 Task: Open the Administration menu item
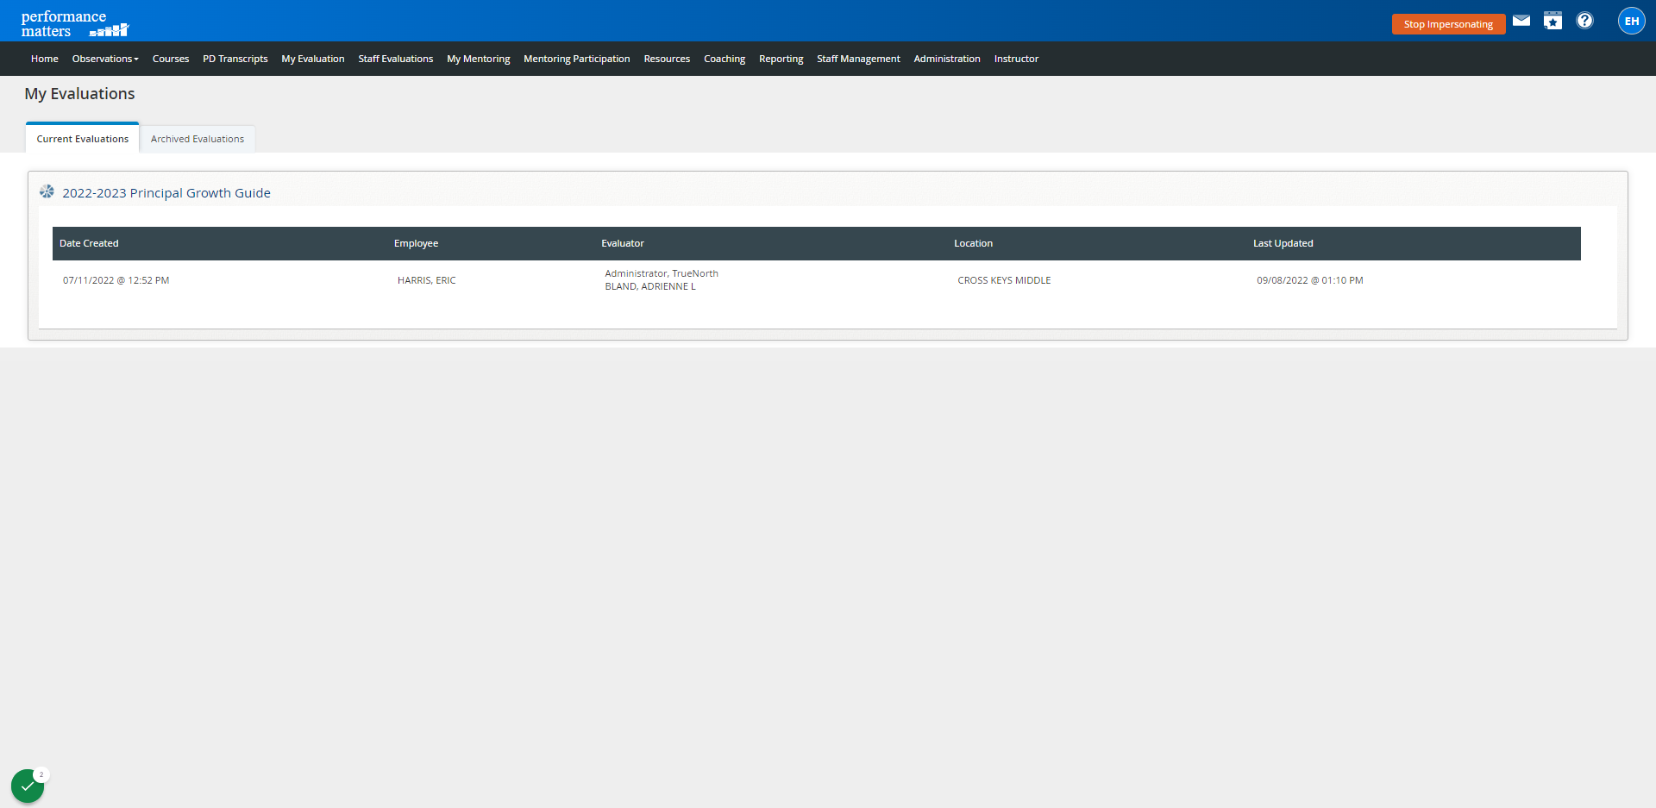click(947, 59)
